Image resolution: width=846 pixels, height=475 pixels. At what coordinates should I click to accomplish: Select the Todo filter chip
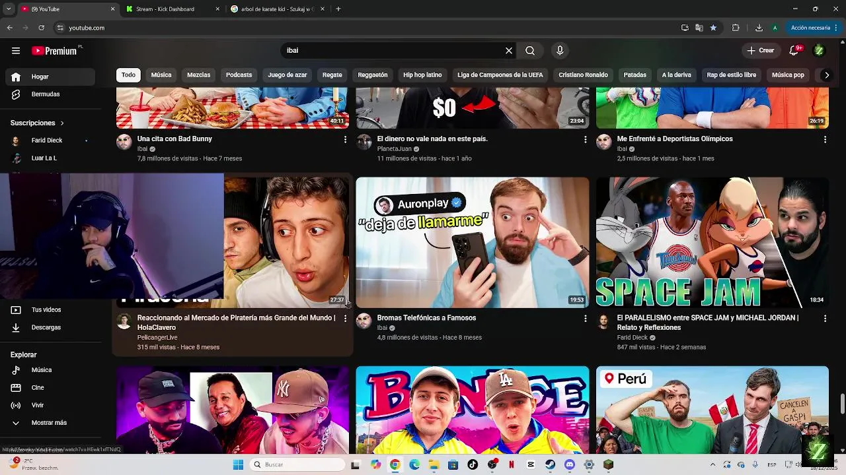128,75
